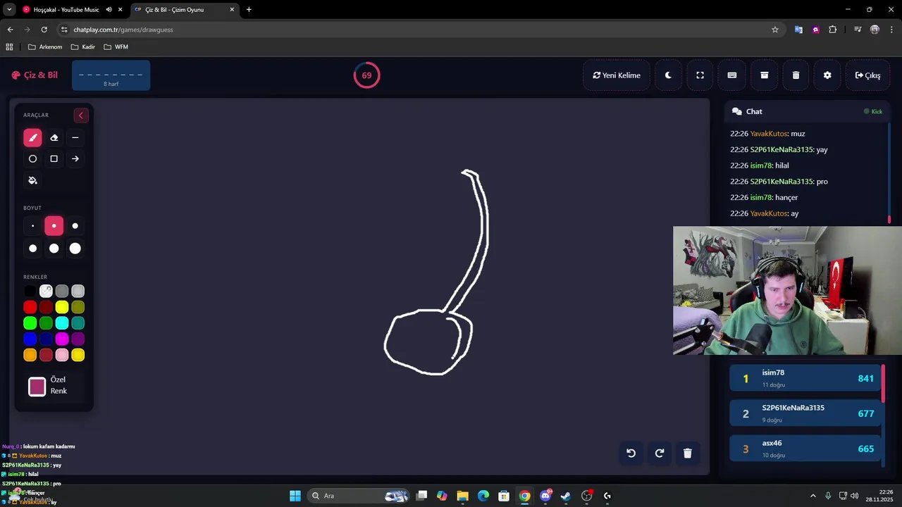Viewport: 902px width, 507px height.
Task: Click the address bar URL
Action: coord(123,30)
